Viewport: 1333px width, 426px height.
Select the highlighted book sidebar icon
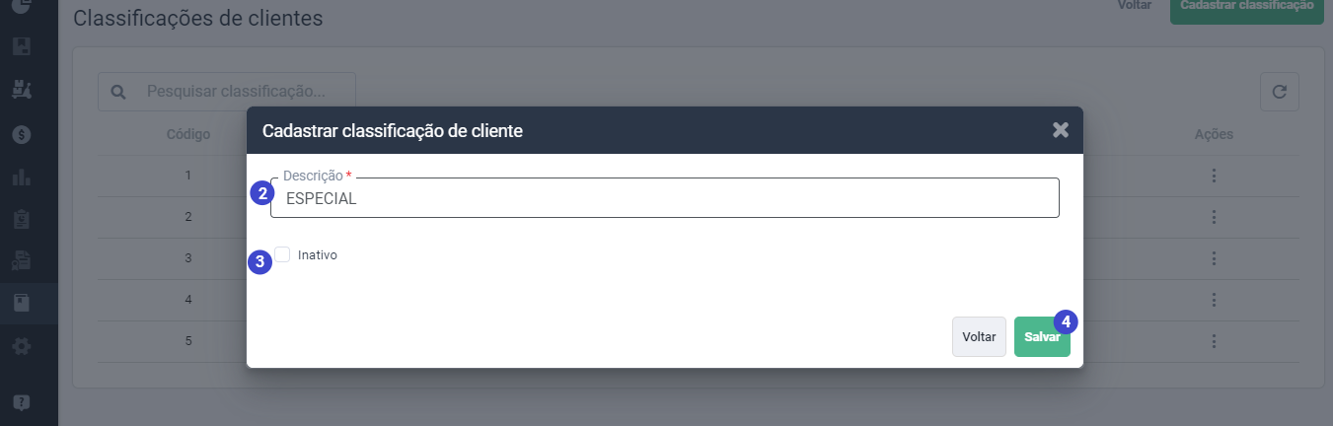click(22, 304)
